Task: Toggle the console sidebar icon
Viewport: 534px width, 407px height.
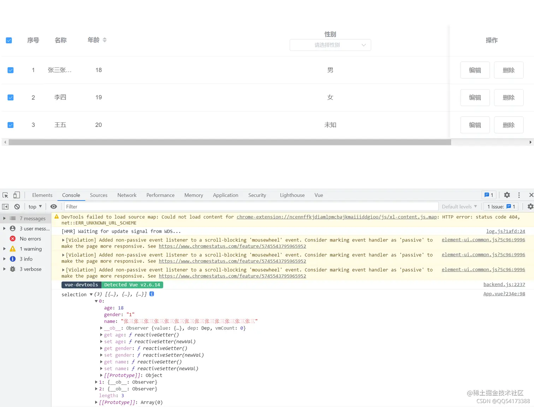Action: pyautogui.click(x=5, y=207)
